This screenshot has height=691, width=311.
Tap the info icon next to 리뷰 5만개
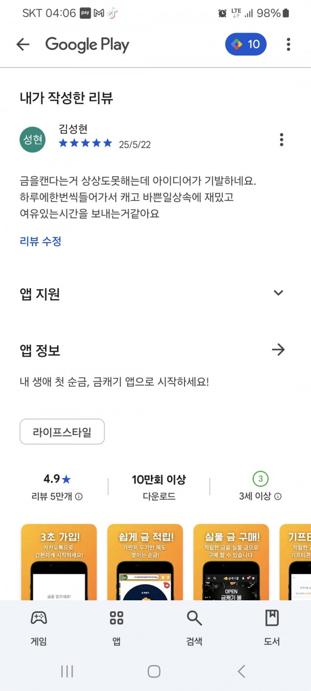(x=79, y=497)
